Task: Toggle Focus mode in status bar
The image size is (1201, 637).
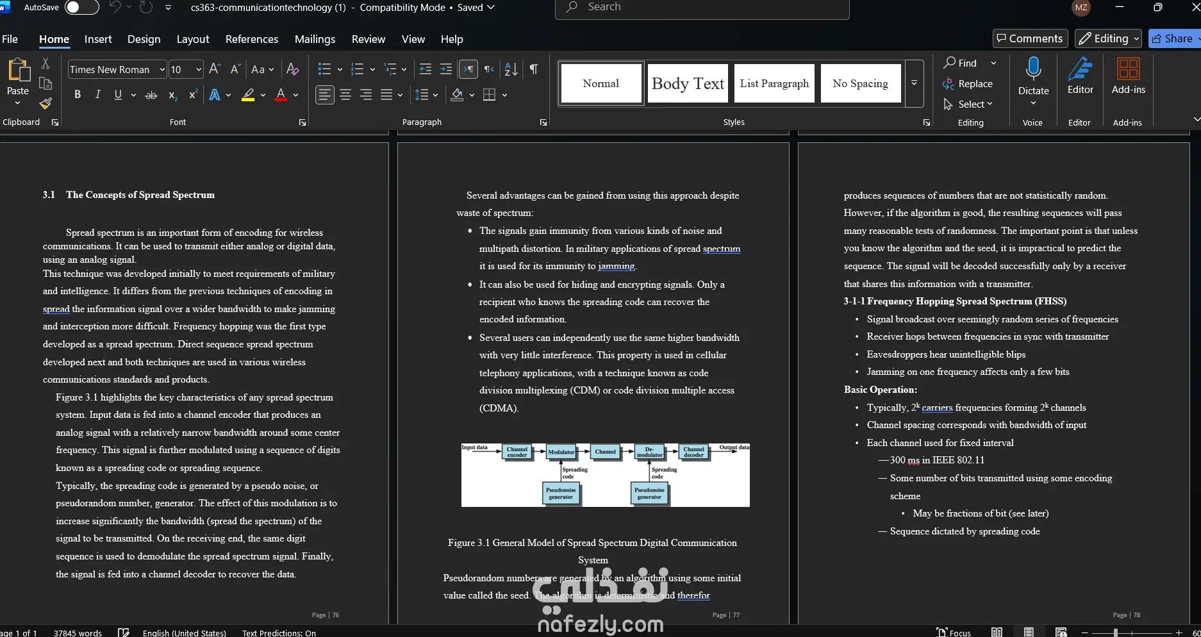Action: (954, 632)
